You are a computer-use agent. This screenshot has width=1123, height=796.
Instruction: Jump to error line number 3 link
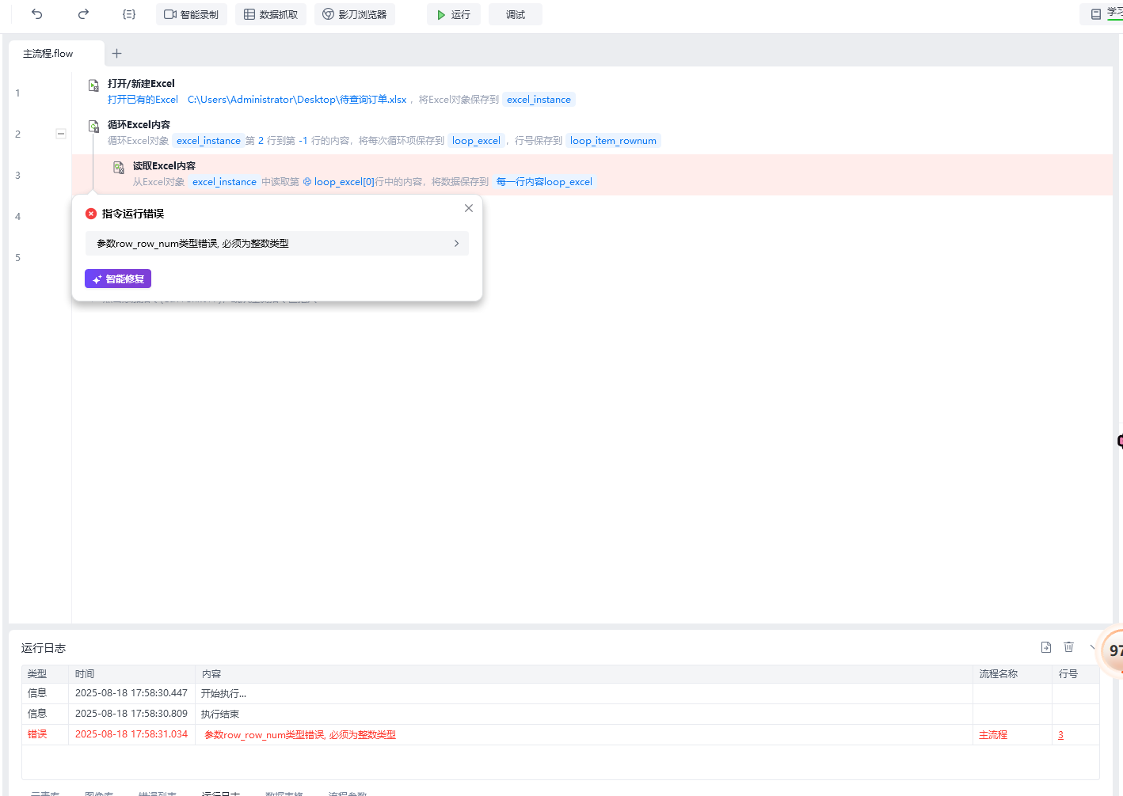[1060, 735]
